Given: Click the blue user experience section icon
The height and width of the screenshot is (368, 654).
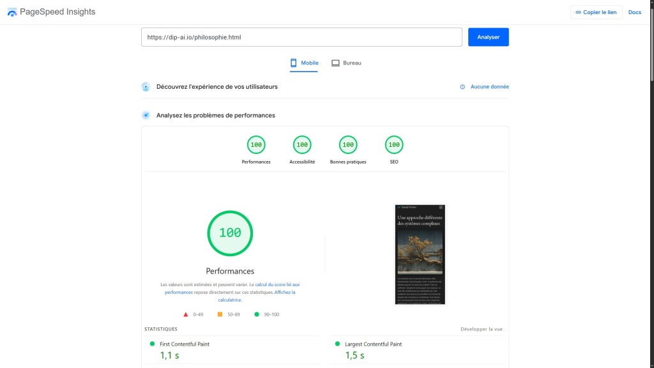Looking at the screenshot, I should tap(145, 86).
